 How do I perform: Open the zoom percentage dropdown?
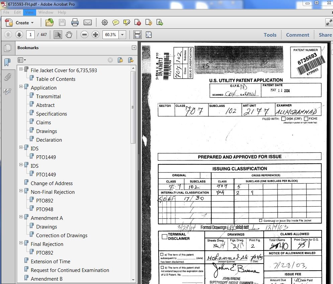(122, 34)
